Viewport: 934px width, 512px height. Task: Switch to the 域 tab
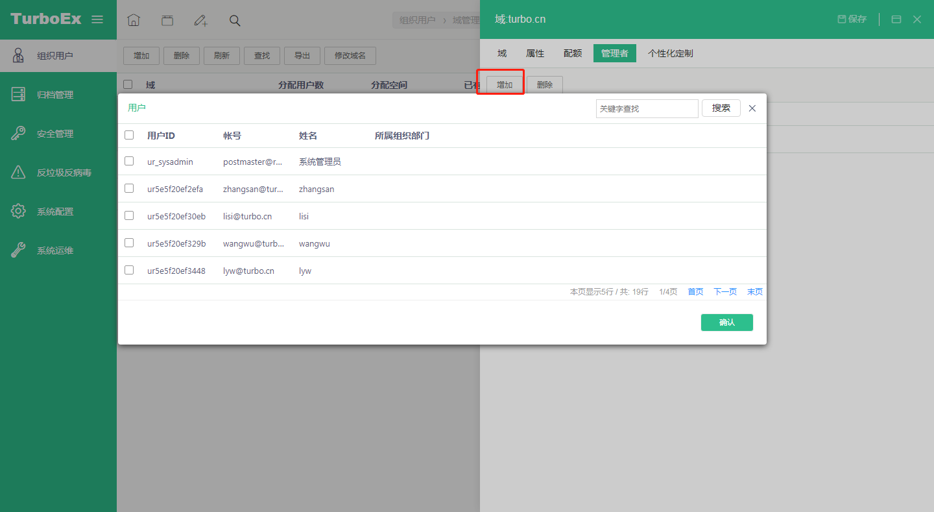[x=502, y=53]
